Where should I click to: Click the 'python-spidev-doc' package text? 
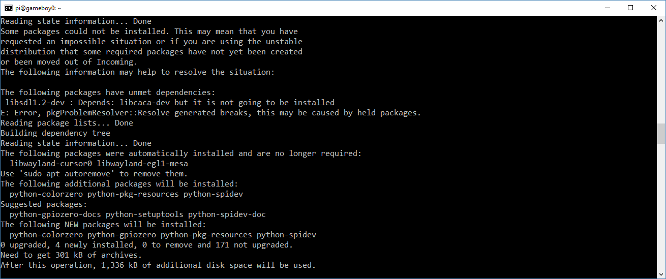click(227, 214)
